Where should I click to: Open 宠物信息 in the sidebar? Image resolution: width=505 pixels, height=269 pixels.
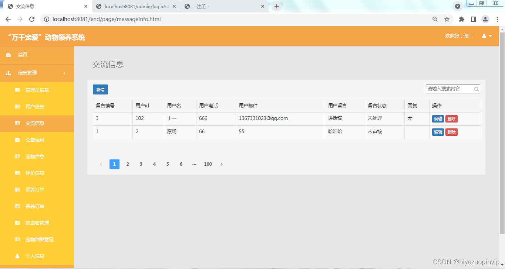coord(37,156)
